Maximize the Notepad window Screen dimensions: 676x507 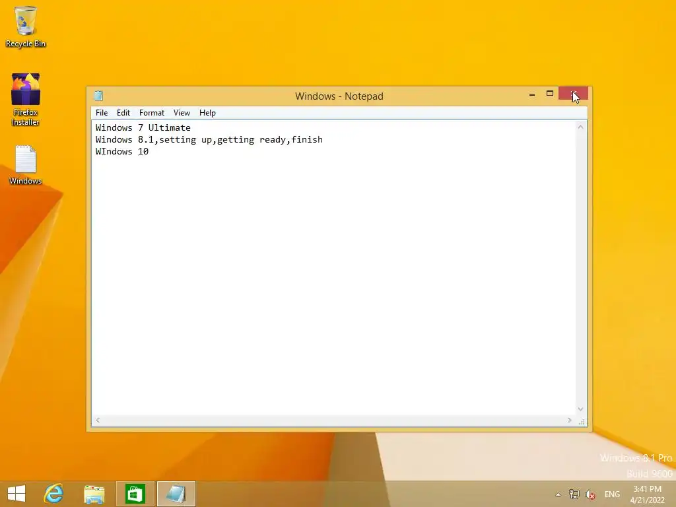(x=550, y=94)
